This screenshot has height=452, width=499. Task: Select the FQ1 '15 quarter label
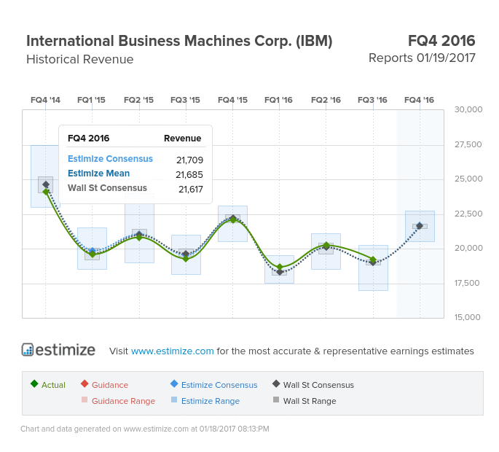tap(91, 100)
